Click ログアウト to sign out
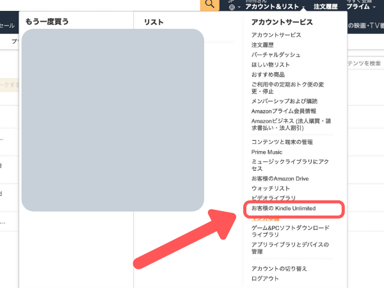 point(265,278)
